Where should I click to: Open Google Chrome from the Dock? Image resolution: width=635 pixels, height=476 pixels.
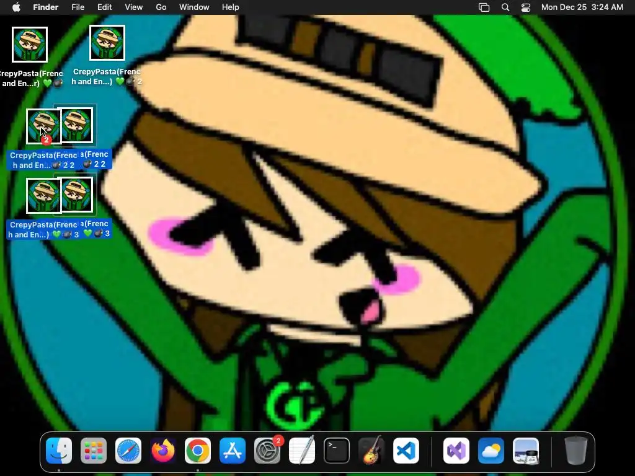tap(198, 451)
